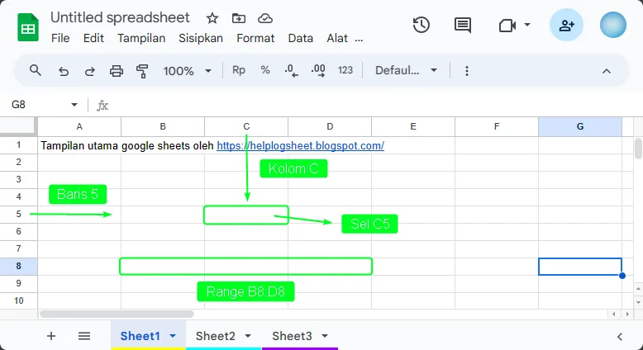Select the paint format roller icon
Image resolution: width=643 pixels, height=350 pixels.
[142, 71]
